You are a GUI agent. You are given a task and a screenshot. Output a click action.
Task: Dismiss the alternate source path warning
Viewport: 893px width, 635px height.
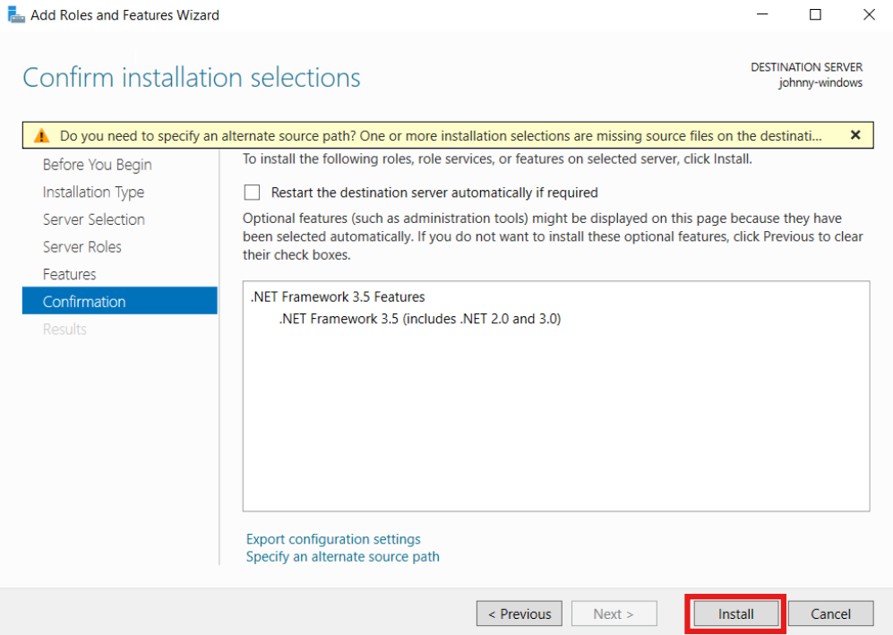pos(854,135)
